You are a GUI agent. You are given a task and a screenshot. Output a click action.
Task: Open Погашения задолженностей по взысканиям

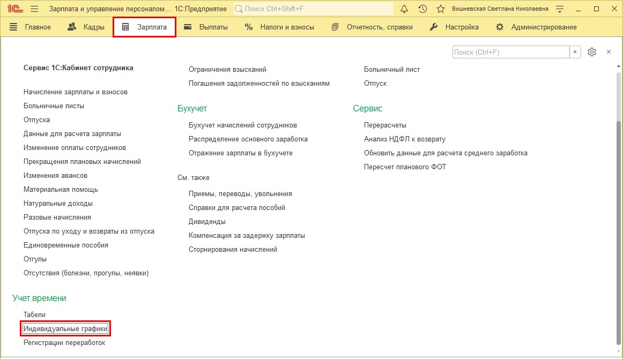pyautogui.click(x=259, y=84)
